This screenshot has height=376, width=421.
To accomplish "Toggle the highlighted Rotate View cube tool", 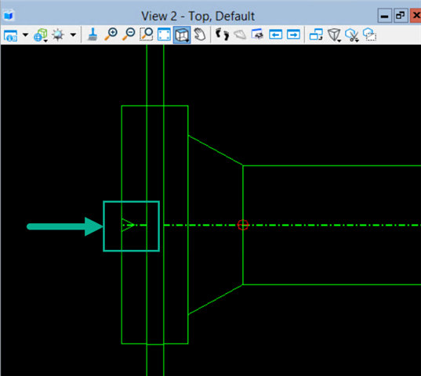I will point(182,35).
